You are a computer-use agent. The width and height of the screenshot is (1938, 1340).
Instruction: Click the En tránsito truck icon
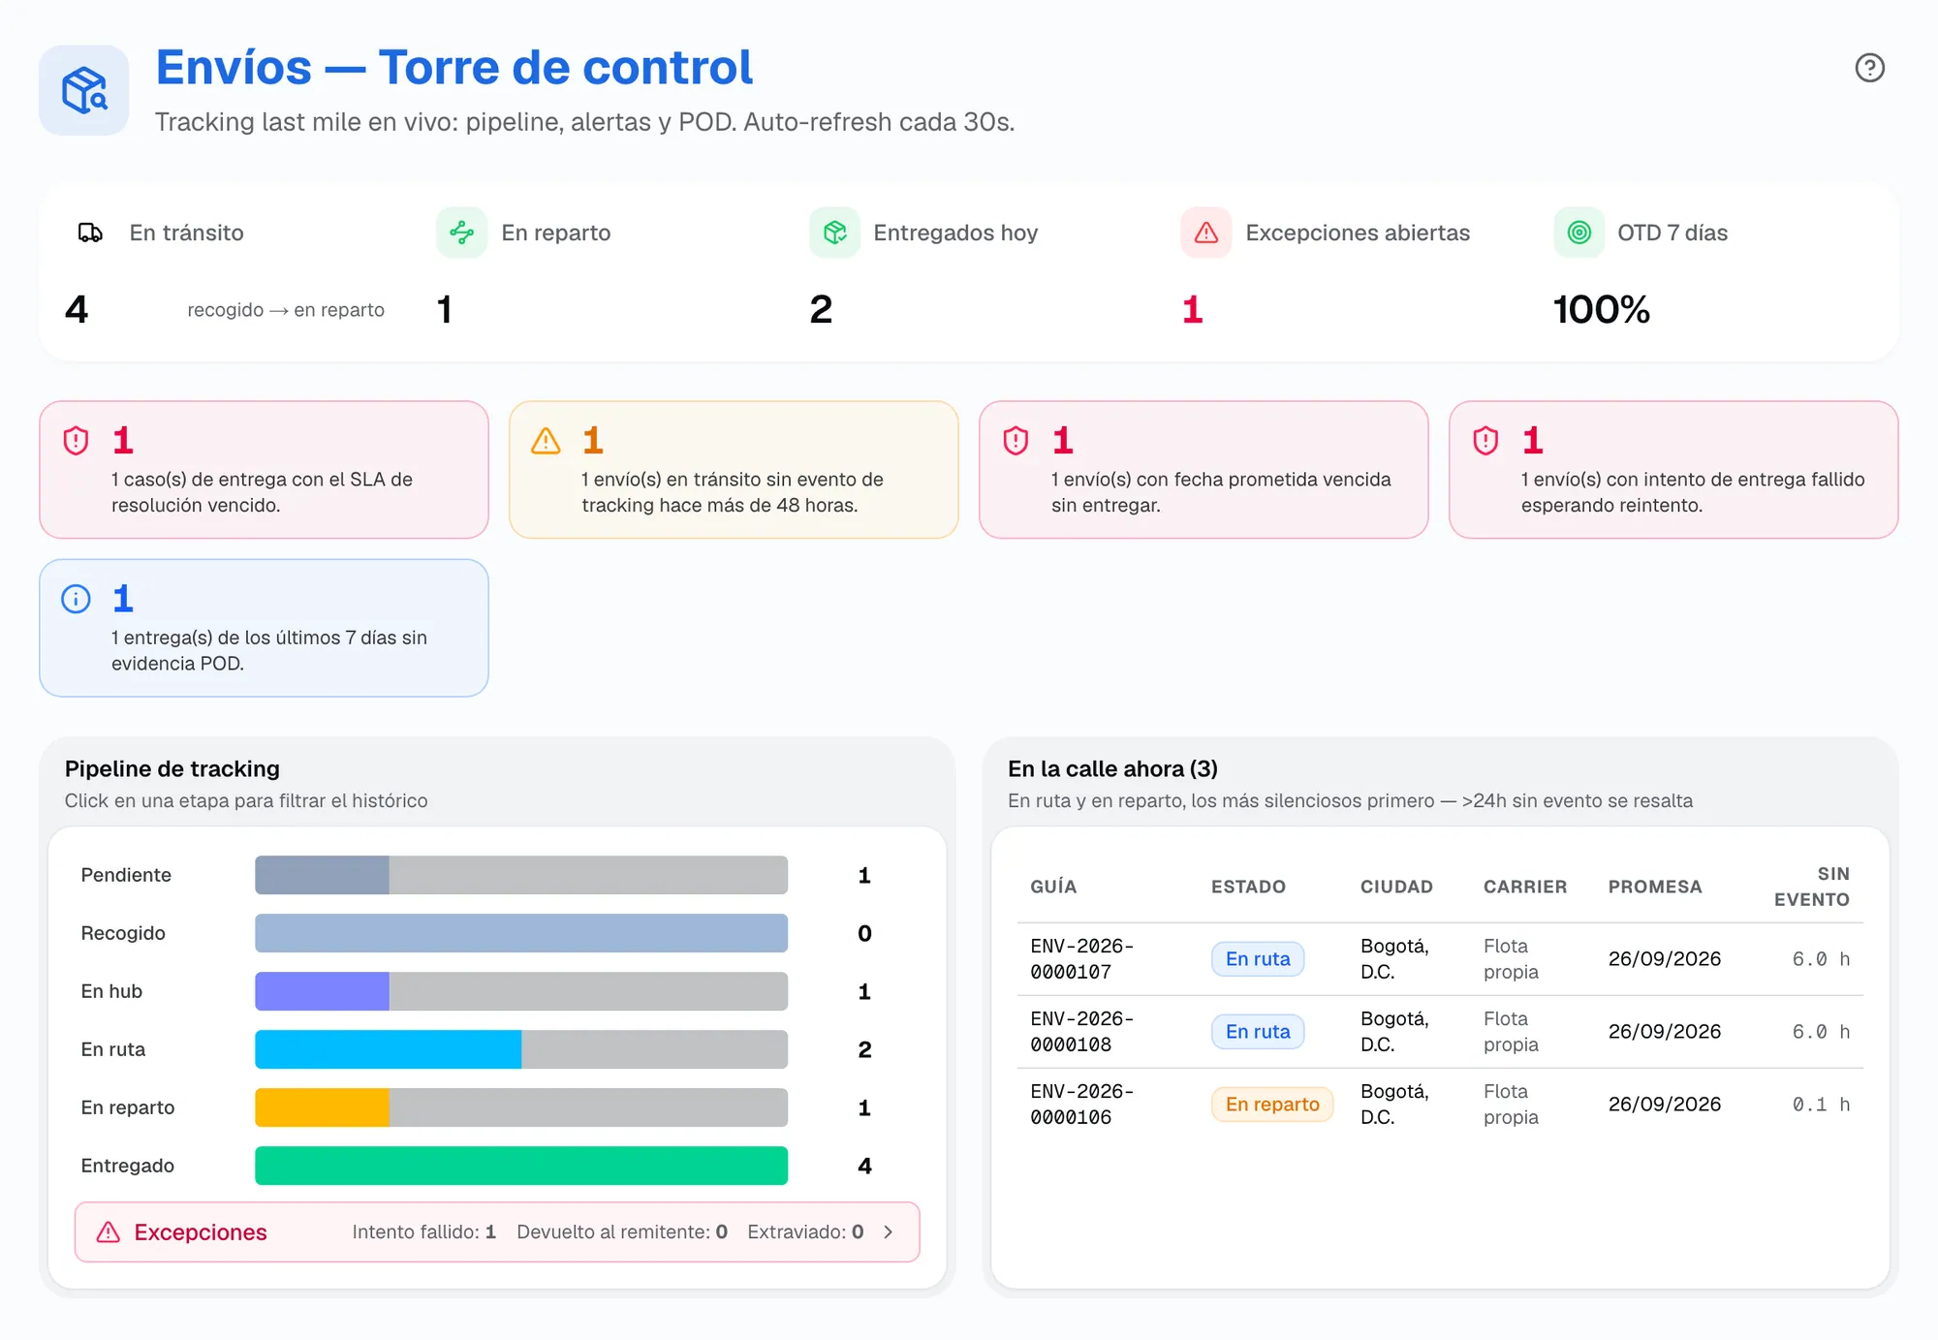tap(90, 233)
